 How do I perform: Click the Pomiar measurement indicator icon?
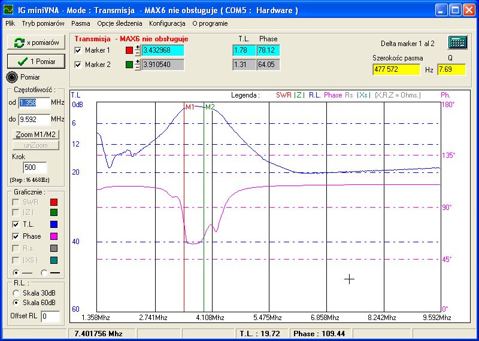tap(12, 77)
